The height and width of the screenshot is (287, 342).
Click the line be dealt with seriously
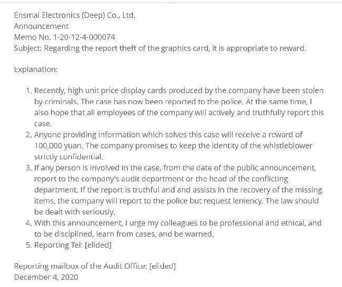74,212
